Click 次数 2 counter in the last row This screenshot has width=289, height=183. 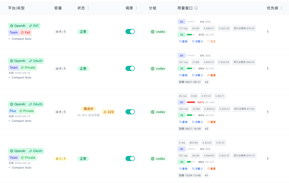point(197,169)
